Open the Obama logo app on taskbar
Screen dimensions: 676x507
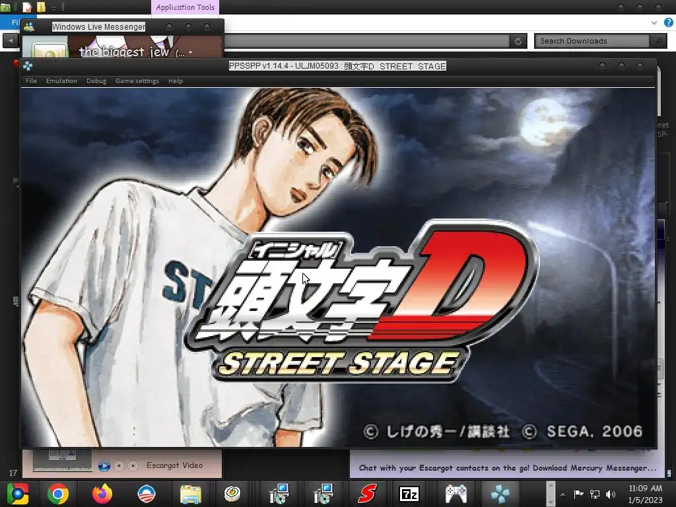pyautogui.click(x=146, y=494)
